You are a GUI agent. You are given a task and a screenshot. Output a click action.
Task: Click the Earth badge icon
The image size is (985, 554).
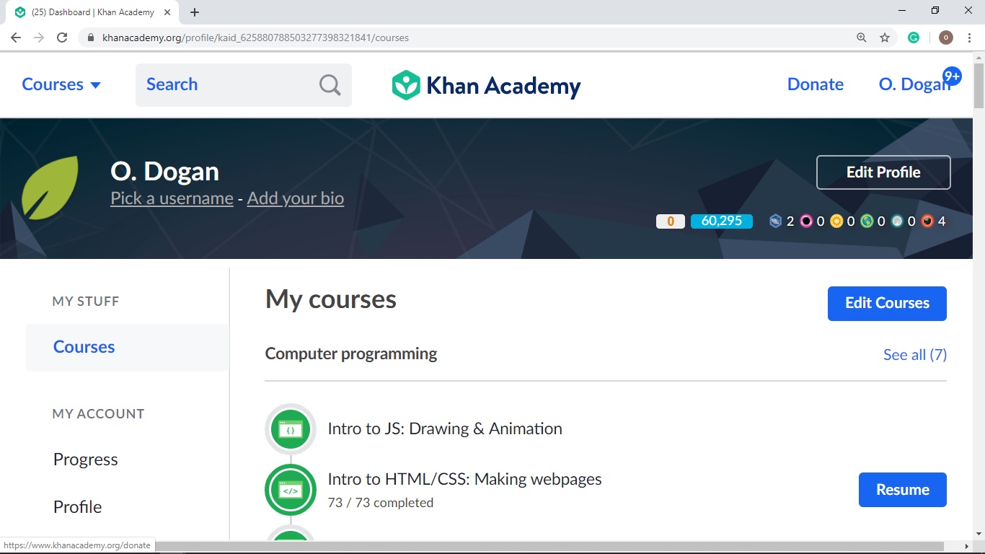pyautogui.click(x=867, y=221)
